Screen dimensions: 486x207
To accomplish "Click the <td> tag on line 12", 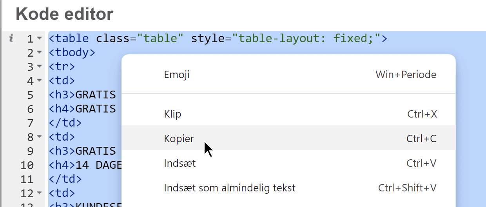I will pos(62,193).
